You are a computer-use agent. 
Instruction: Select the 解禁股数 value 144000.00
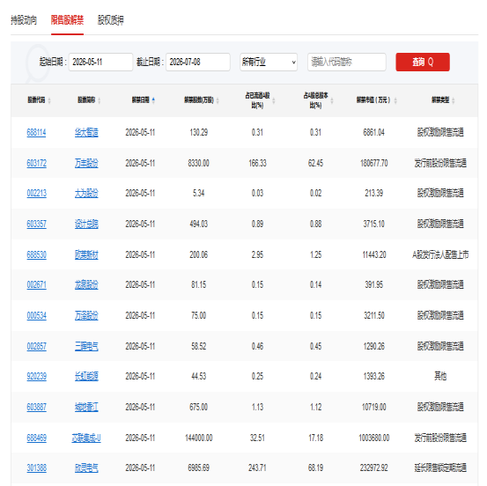(x=199, y=438)
